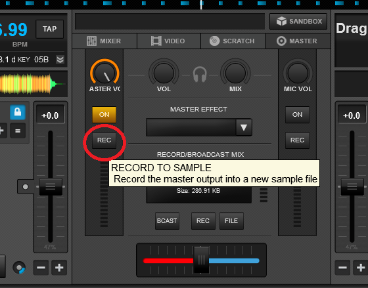Click the left deck minus pitch button

click(41, 268)
